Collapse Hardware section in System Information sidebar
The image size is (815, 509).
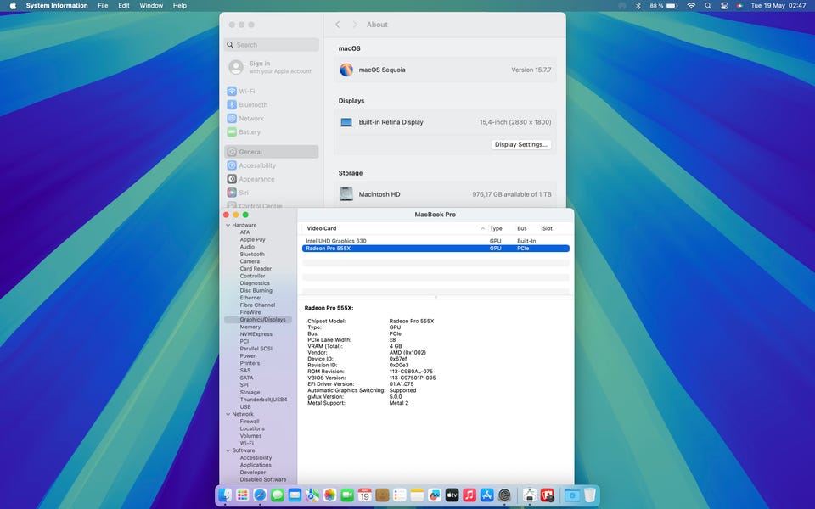228,225
